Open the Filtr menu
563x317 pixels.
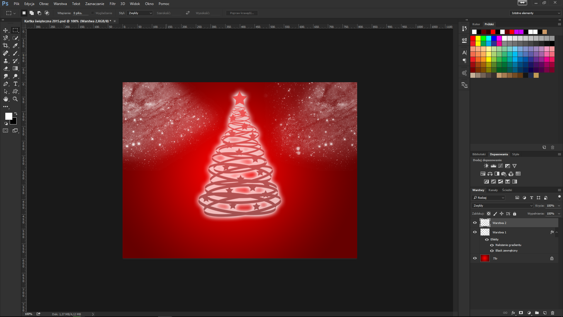112,4
